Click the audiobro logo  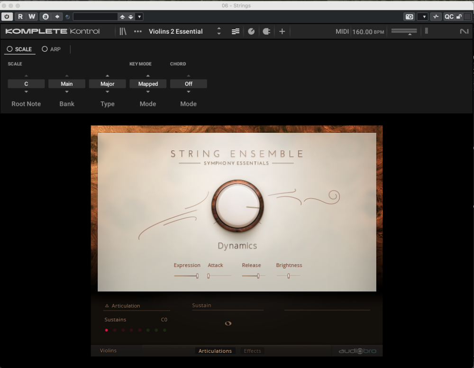click(x=357, y=351)
